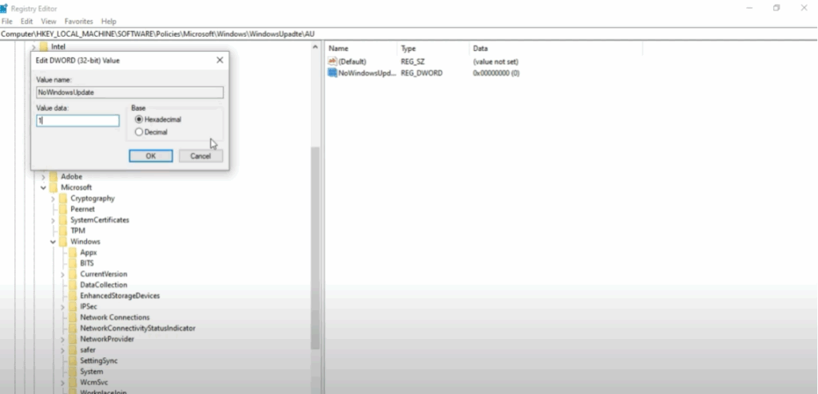Select the Hexadecimal base option
The image size is (818, 394).
coord(139,119)
